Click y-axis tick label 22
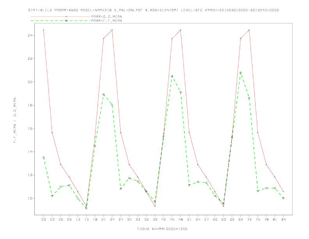This screenshot has height=239, width=309. pos(30,59)
